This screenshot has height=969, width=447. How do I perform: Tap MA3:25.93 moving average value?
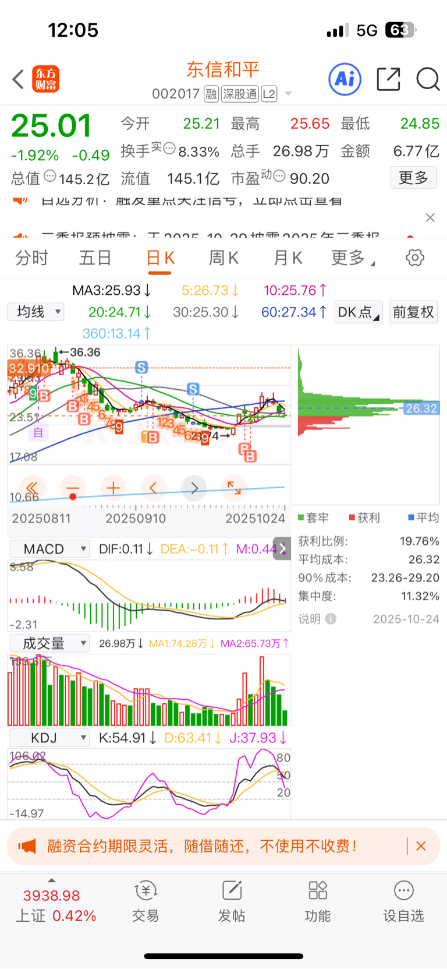(112, 290)
